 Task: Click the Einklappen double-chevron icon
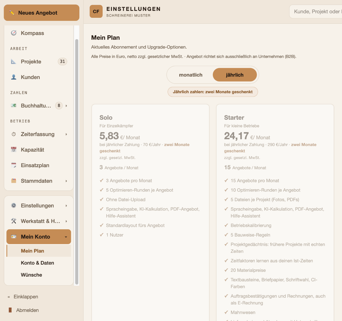coord(9,297)
